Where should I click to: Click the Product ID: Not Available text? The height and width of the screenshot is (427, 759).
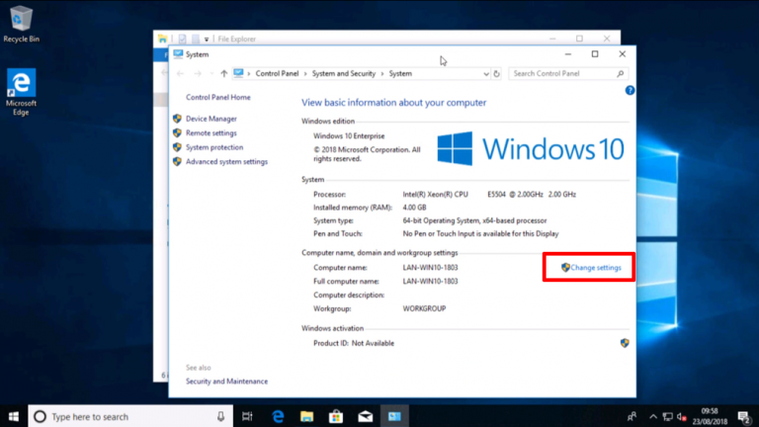coord(354,343)
